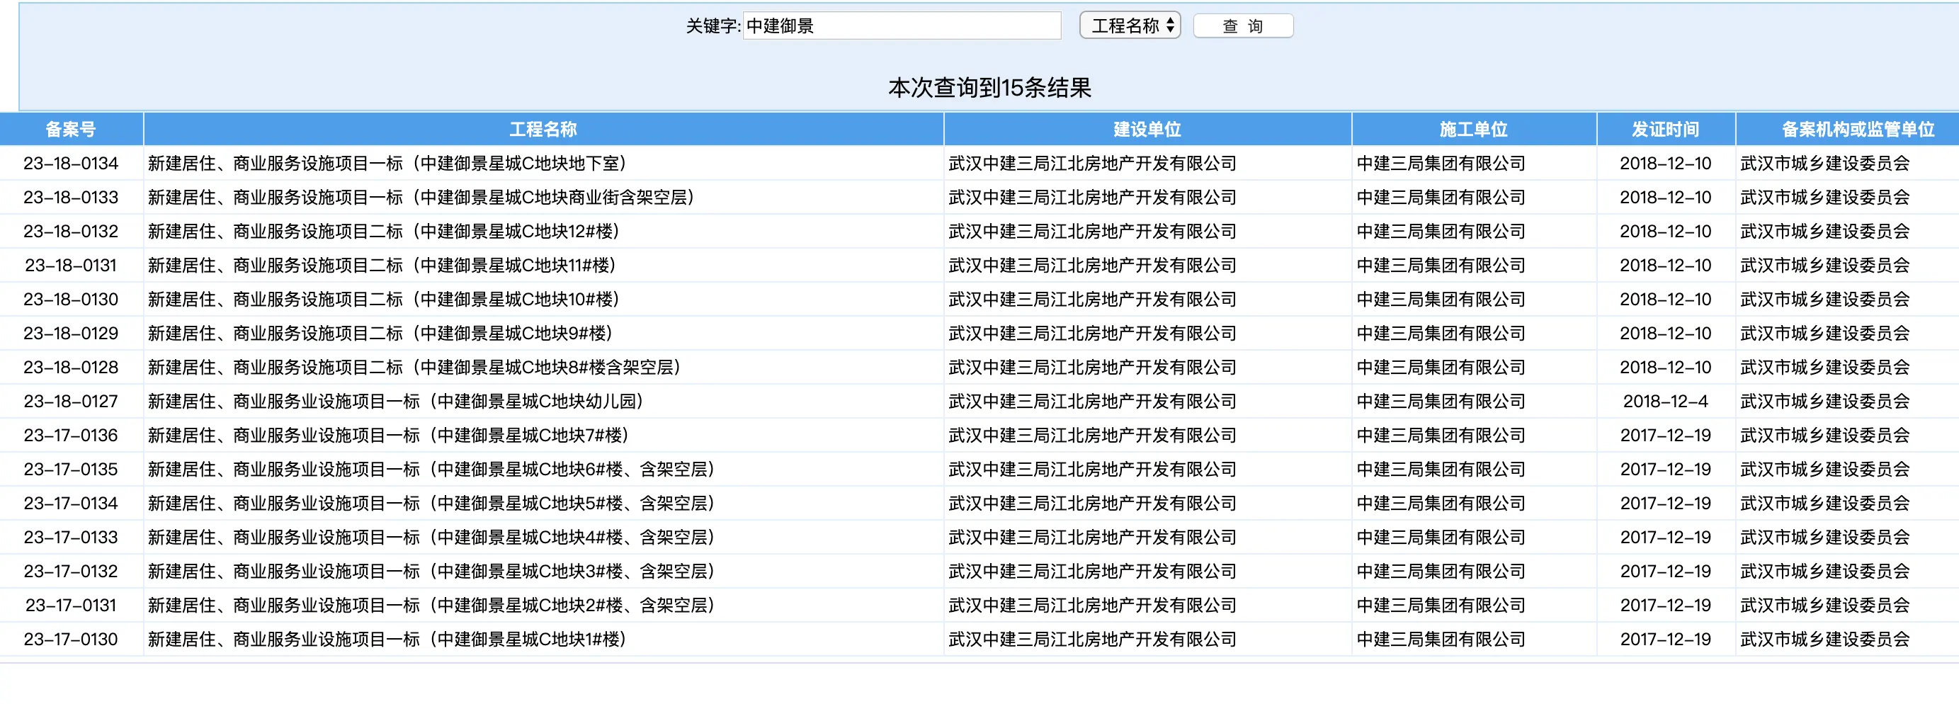Select record number 23-17-0133
The height and width of the screenshot is (704, 1959).
[71, 538]
